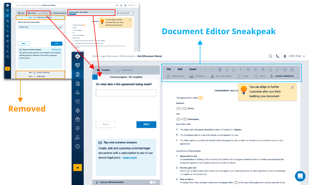Open the legal scales icon in front sidebar
This screenshot has width=309, height=185.
pos(78,110)
